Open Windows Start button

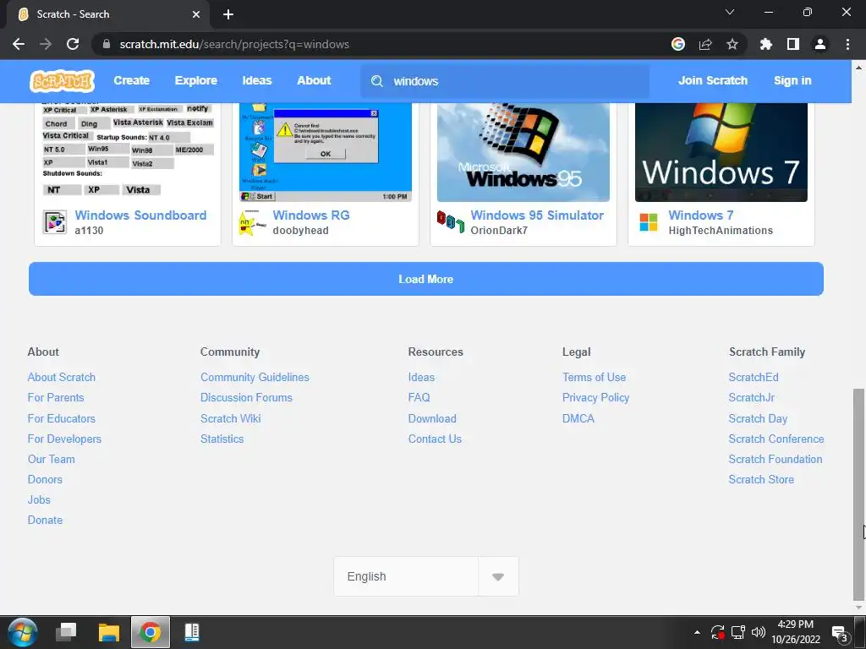click(x=23, y=632)
